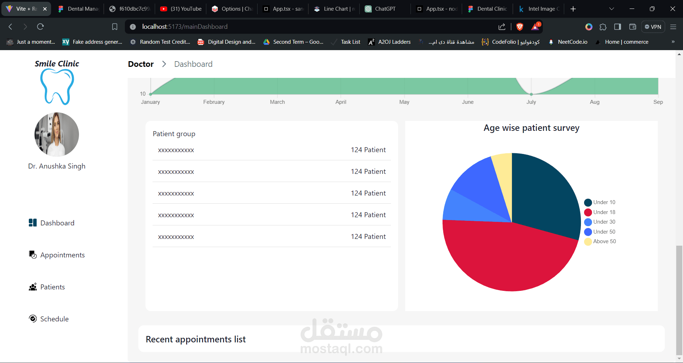
Task: Click the browser forward arrow
Action: (25, 27)
